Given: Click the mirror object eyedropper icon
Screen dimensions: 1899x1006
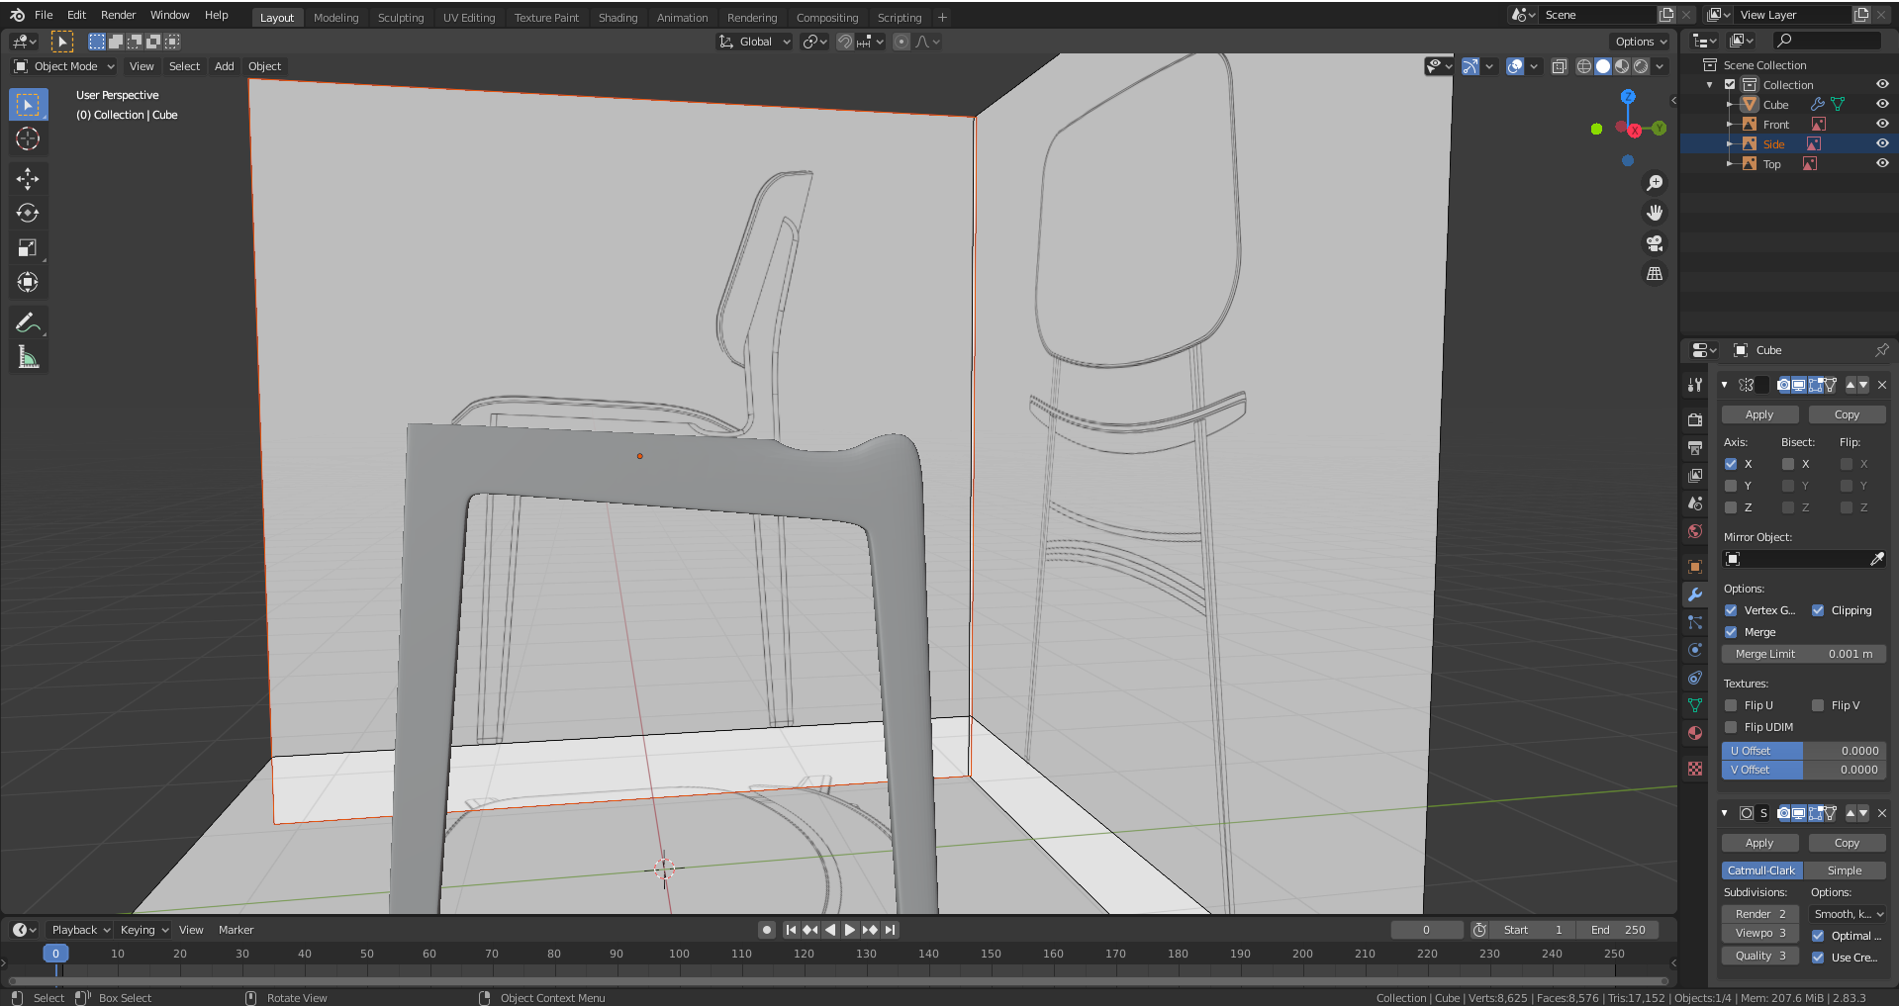Looking at the screenshot, I should click(x=1876, y=559).
